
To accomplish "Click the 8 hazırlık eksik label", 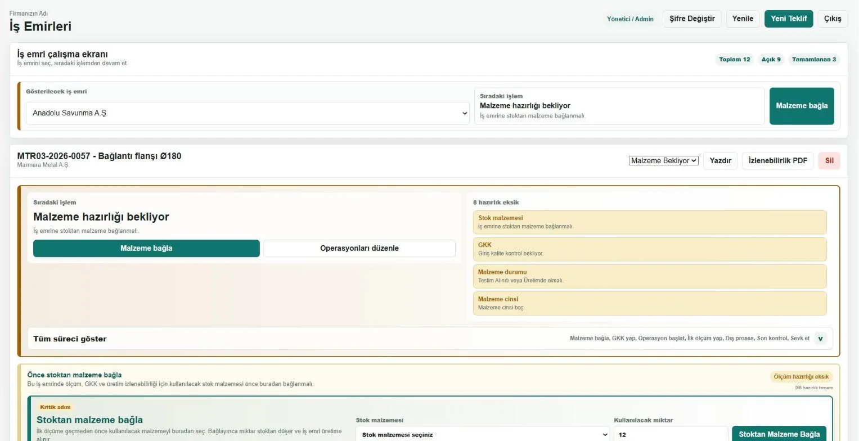I will click(496, 202).
